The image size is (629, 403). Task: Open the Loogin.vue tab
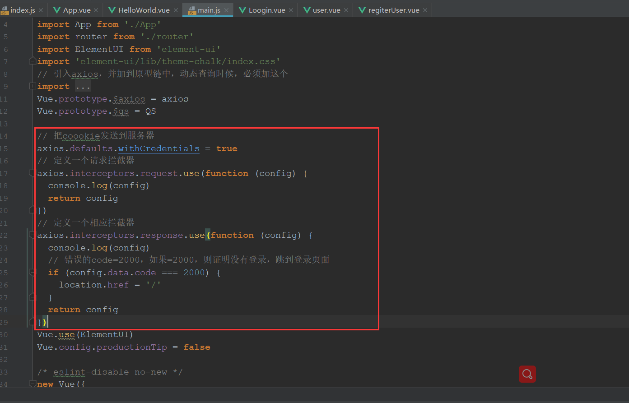(x=266, y=10)
